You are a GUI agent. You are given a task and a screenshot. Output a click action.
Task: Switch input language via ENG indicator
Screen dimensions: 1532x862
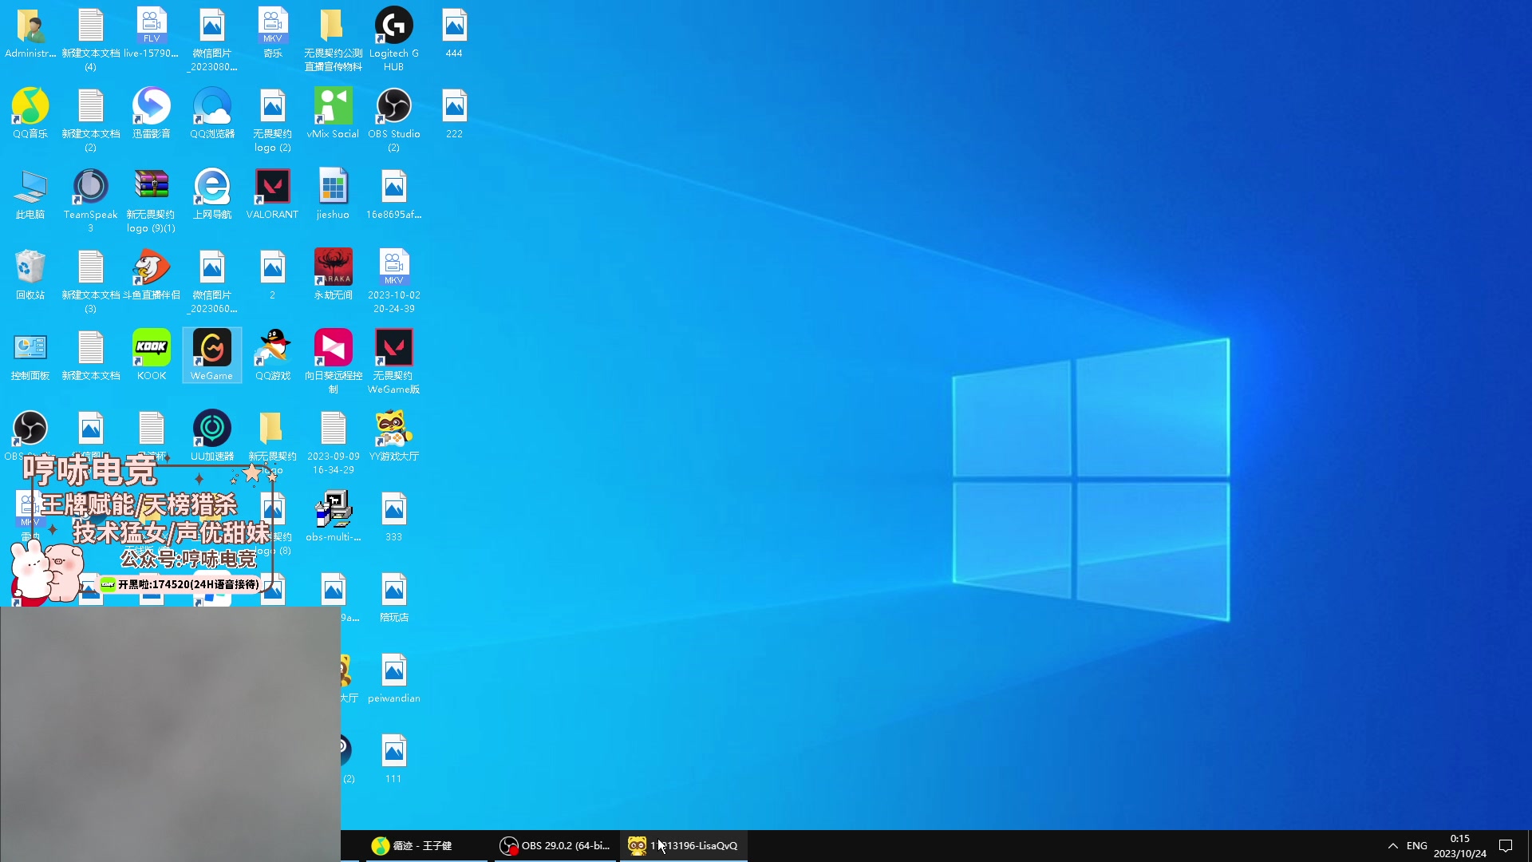click(1417, 846)
